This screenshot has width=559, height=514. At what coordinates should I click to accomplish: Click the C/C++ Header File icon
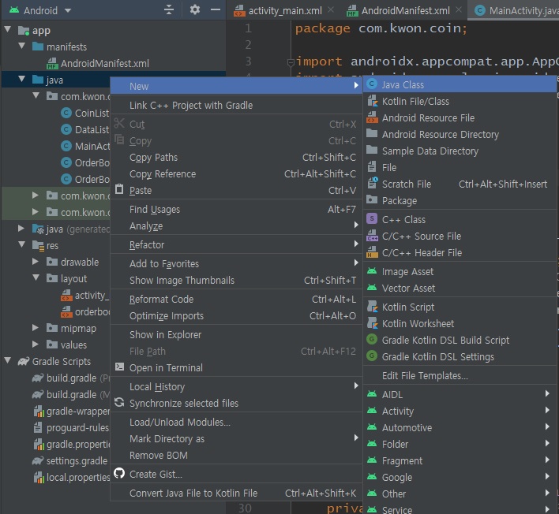(x=372, y=252)
